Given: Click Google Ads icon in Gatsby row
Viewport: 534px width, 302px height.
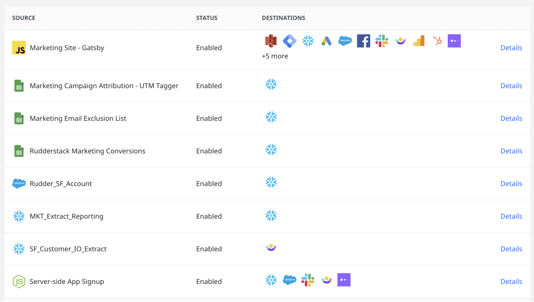Looking at the screenshot, I should pyautogui.click(x=326, y=41).
